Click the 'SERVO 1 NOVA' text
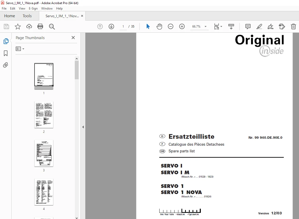 point(181,192)
